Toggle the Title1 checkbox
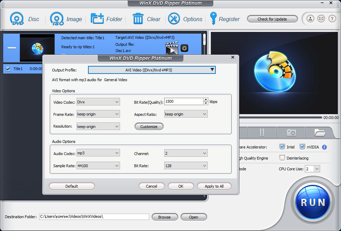The image size is (341, 231). 8,69
